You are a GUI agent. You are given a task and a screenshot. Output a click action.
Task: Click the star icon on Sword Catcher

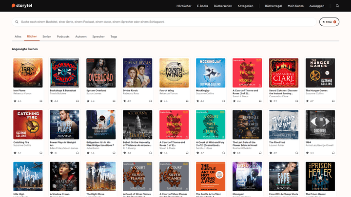click(x=271, y=101)
